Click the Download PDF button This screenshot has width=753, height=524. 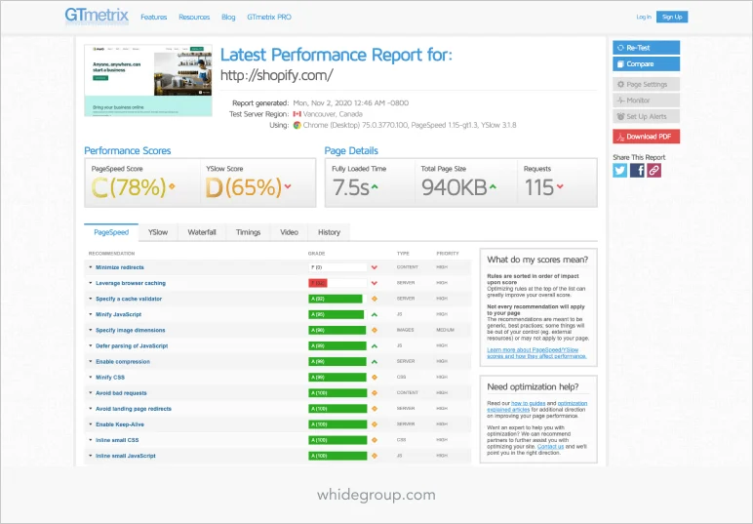pyautogui.click(x=646, y=137)
